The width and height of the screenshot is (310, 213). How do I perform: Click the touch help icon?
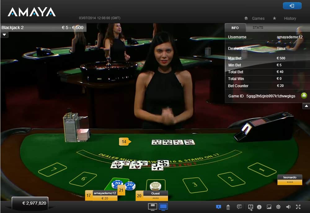250,207
